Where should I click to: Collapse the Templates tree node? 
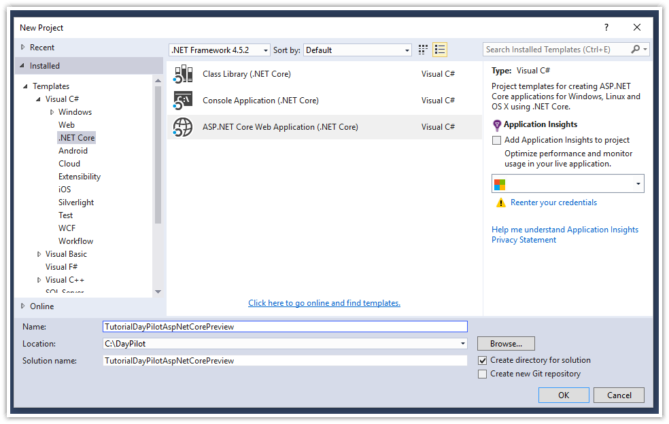(x=25, y=86)
